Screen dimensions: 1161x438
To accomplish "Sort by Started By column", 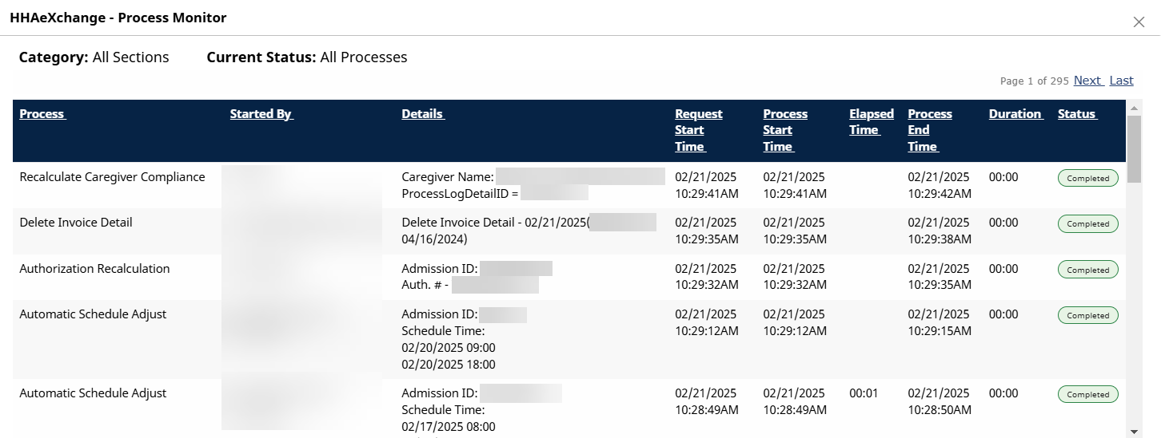I will pos(261,114).
